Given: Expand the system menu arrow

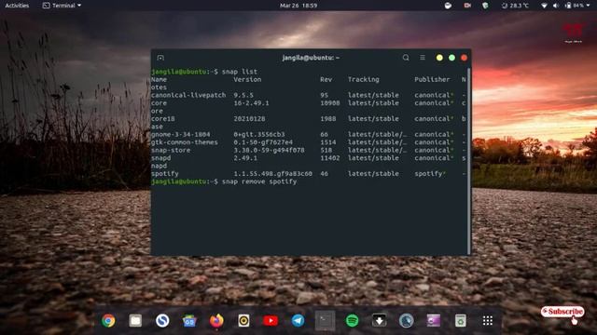Looking at the screenshot, I should coord(589,6).
